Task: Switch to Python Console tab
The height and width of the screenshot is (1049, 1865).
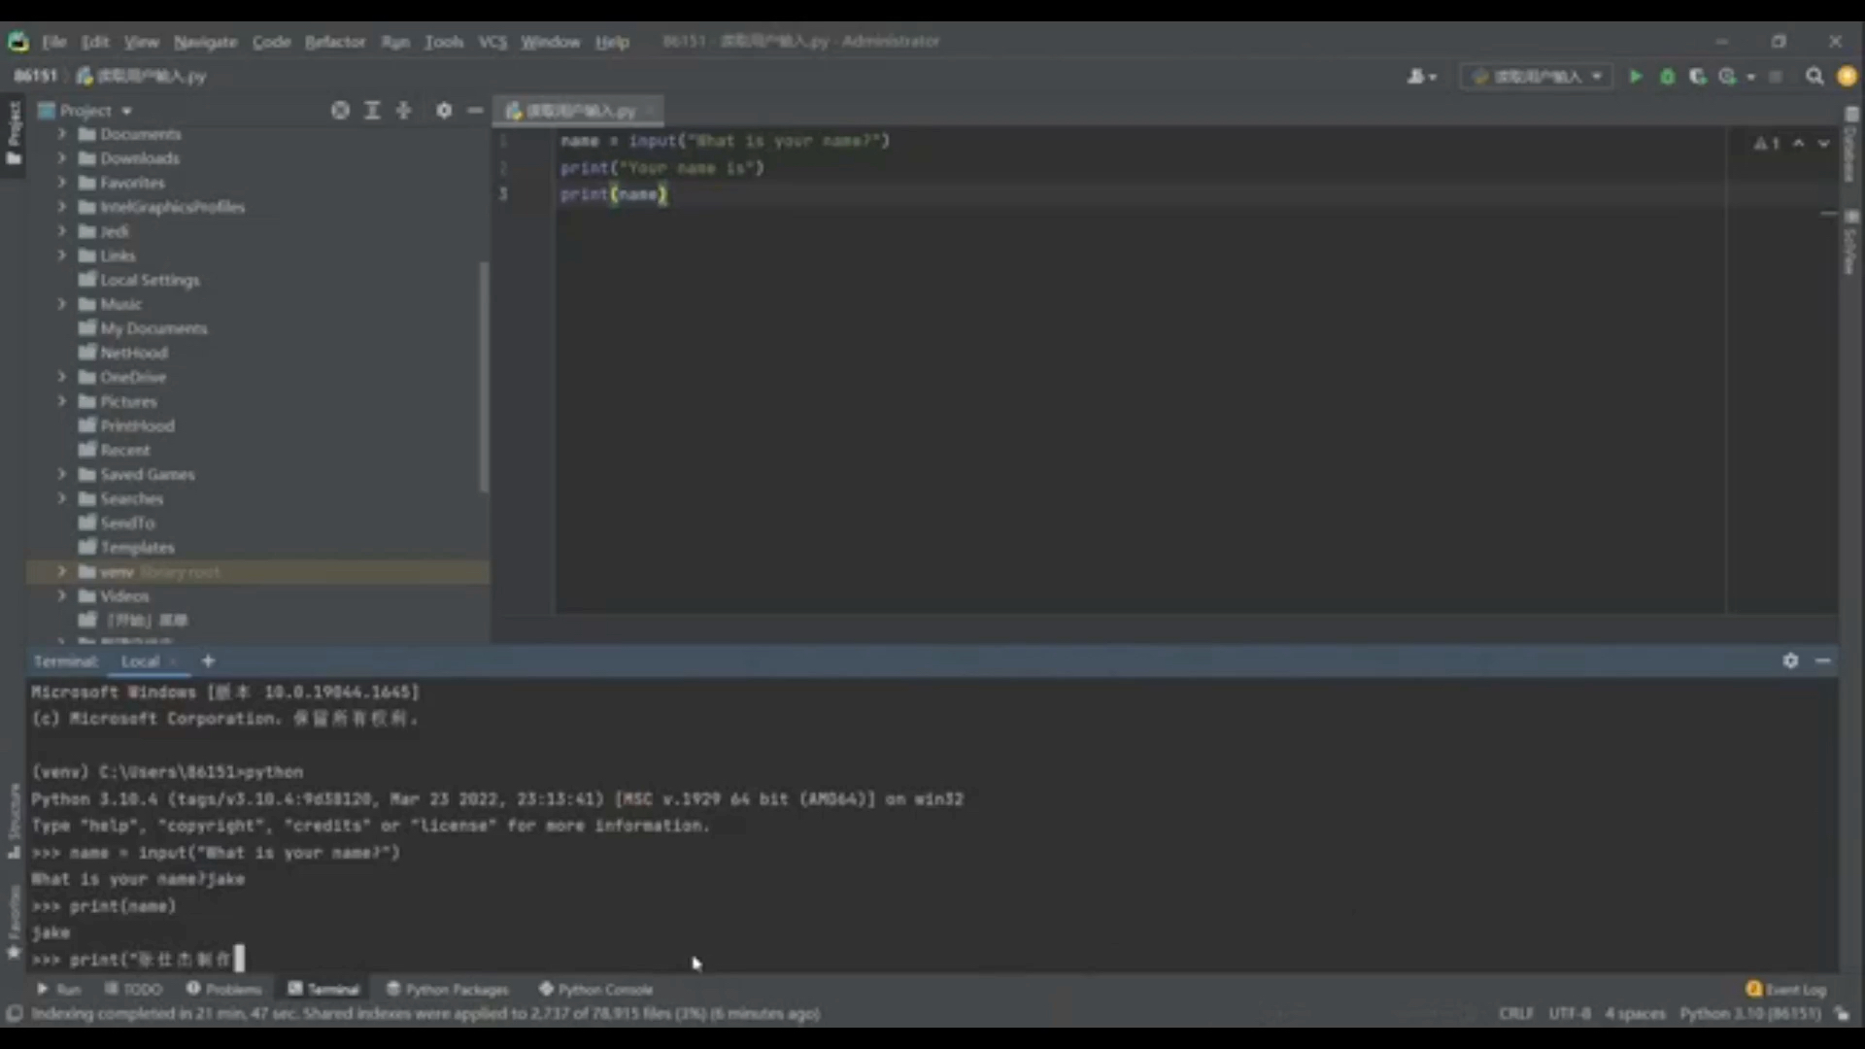Action: point(595,989)
